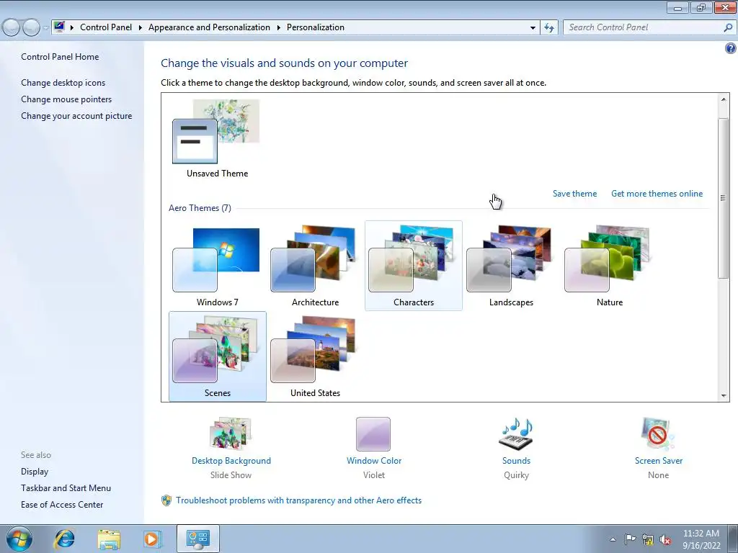The width and height of the screenshot is (738, 553).
Task: Open the Sounds settings icon
Action: point(516,434)
